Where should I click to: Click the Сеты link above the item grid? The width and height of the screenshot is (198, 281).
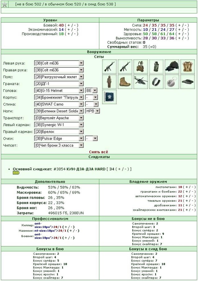99,57
